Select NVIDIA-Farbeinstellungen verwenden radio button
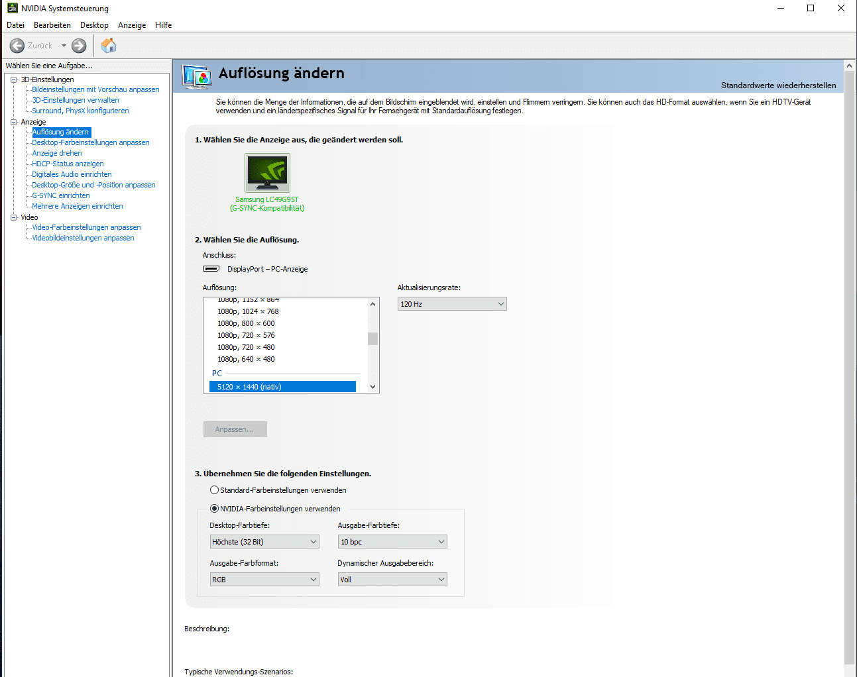The width and height of the screenshot is (857, 677). pyautogui.click(x=214, y=509)
